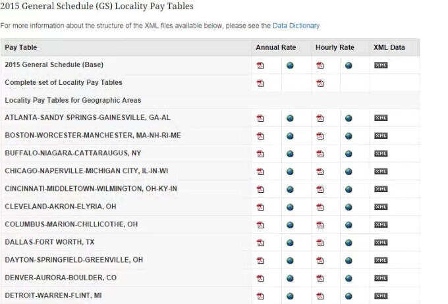Viewport: 448px width, 304px height.
Task: View Denver-Aurora-Boulder annual rate globe icon
Action: pos(290,278)
